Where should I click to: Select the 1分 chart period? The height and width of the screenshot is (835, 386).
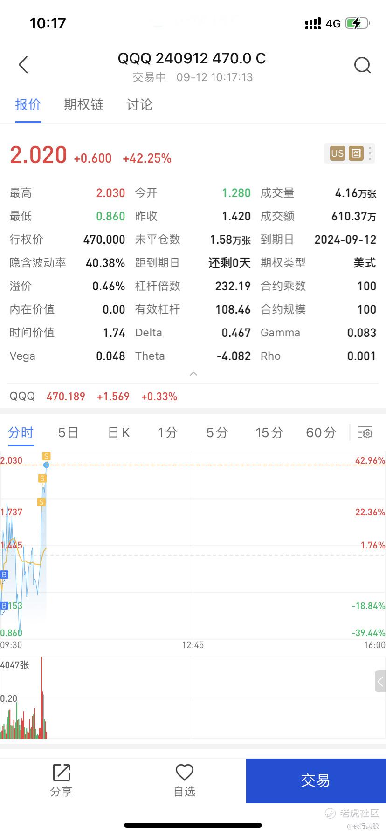[167, 433]
